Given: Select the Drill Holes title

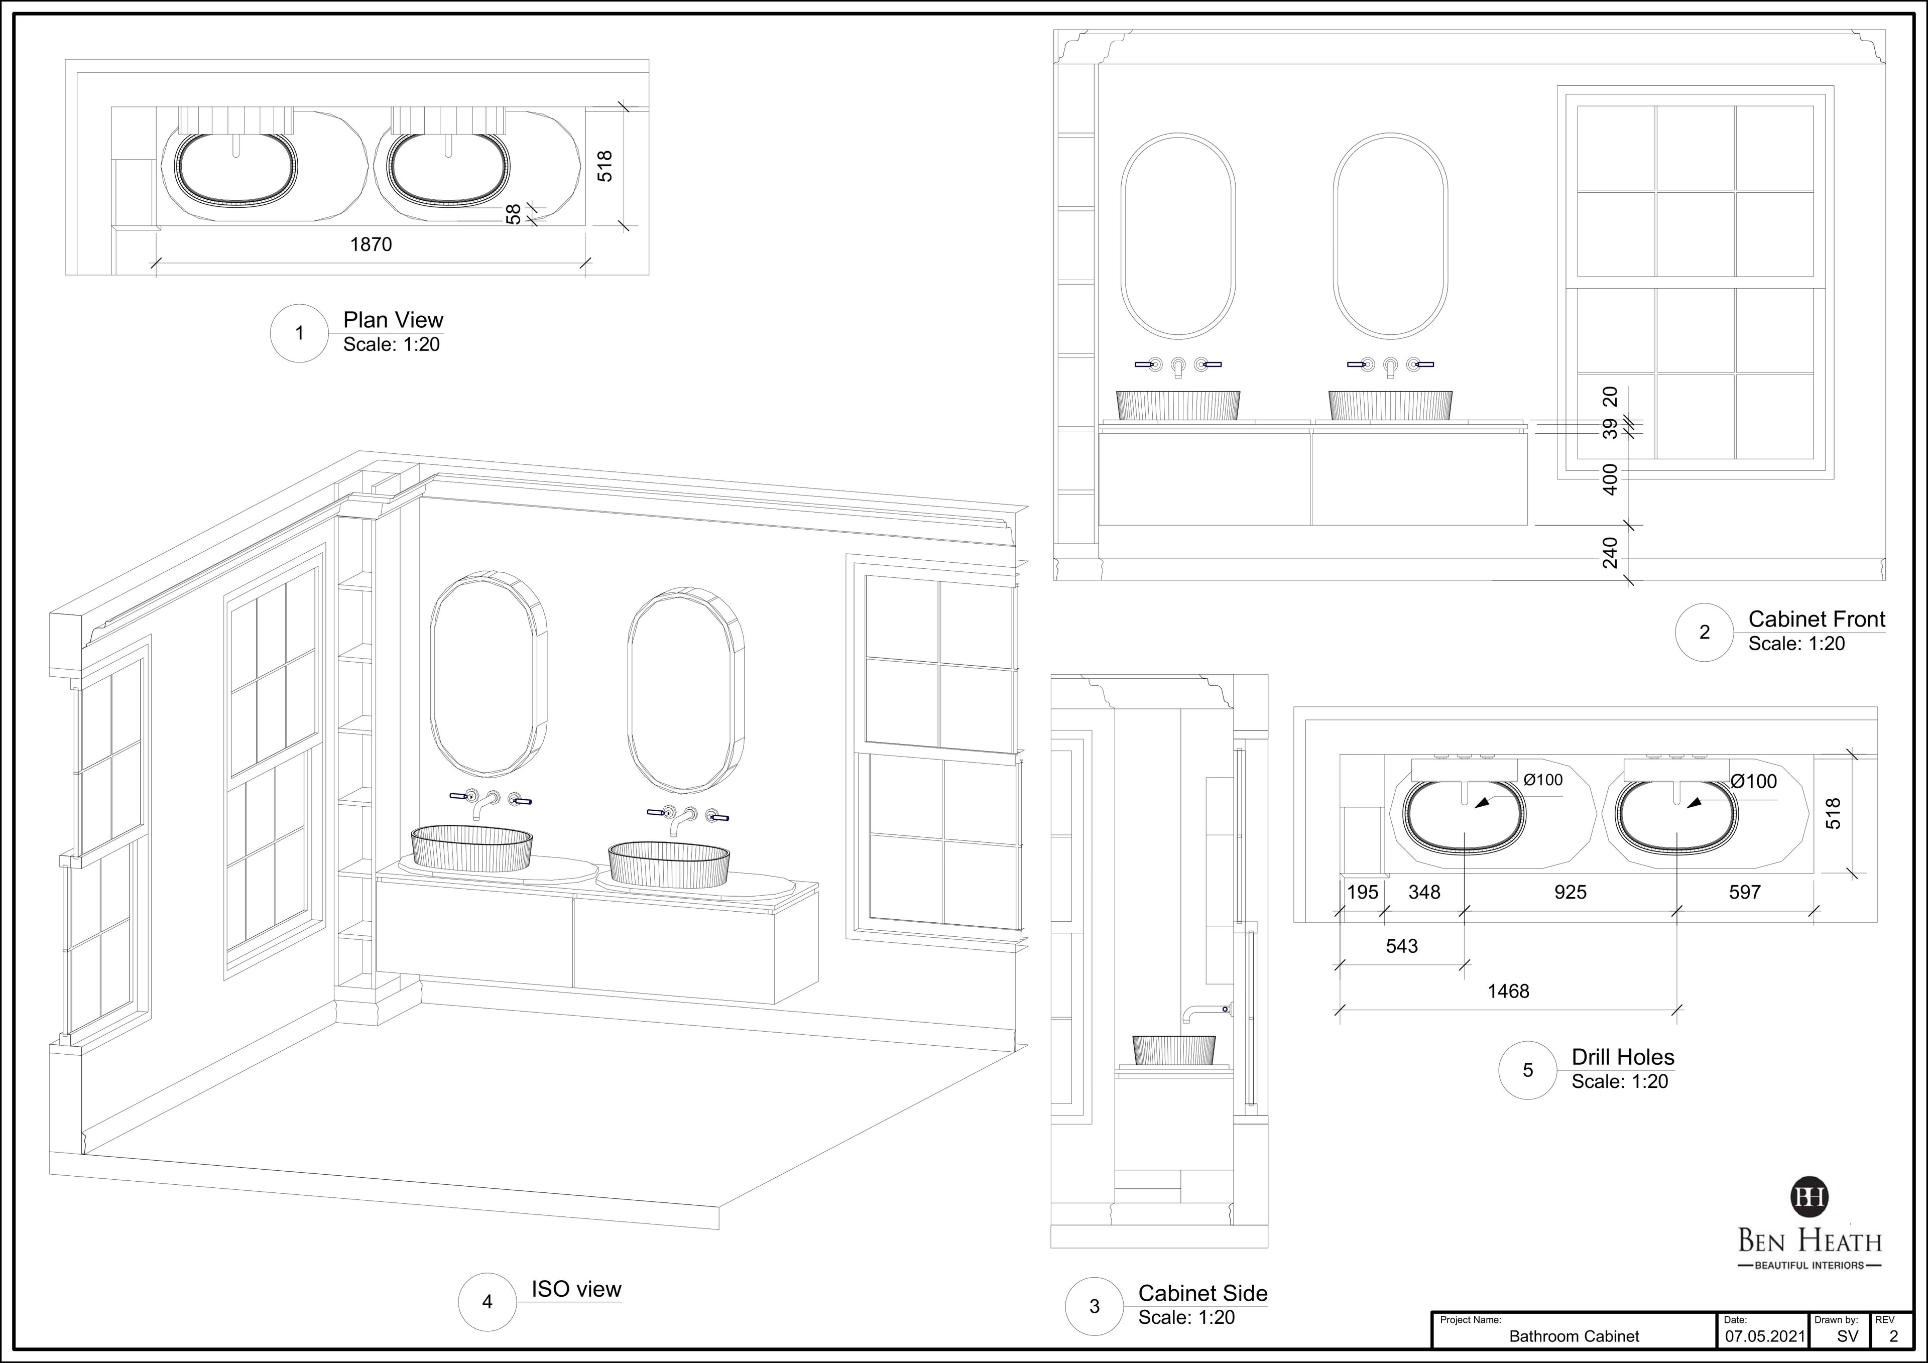Looking at the screenshot, I should [x=1622, y=1057].
